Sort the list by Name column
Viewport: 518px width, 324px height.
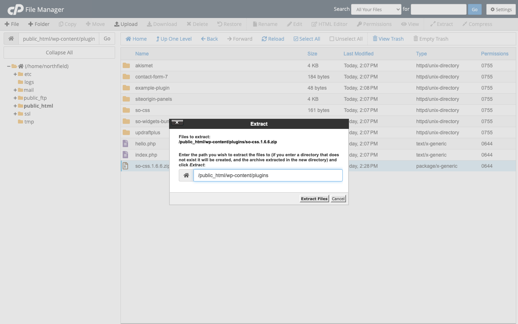(142, 54)
